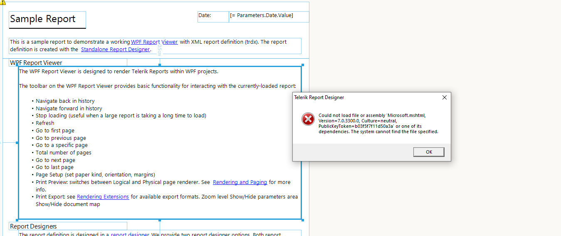Click the 'Go to previous page' bullet
The height and width of the screenshot is (236, 561).
61,138
